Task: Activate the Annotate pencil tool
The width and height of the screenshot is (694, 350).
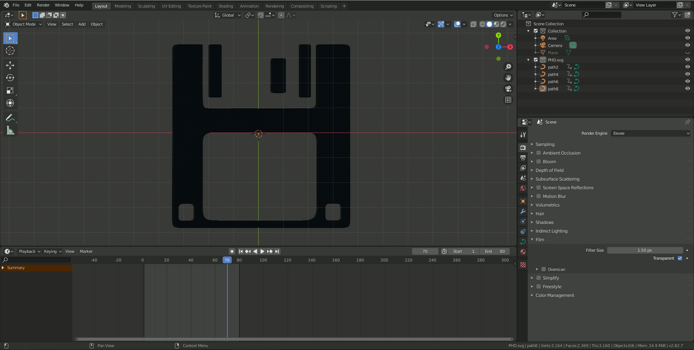Action: [x=10, y=118]
